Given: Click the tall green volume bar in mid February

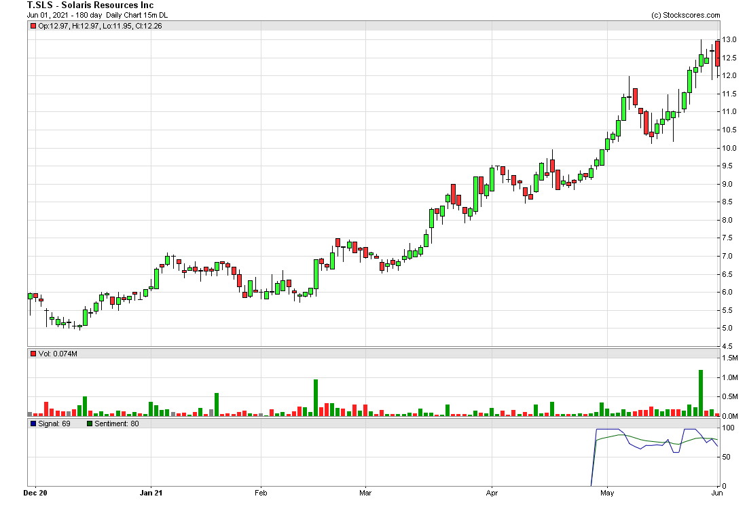Looking at the screenshot, I should (x=316, y=398).
